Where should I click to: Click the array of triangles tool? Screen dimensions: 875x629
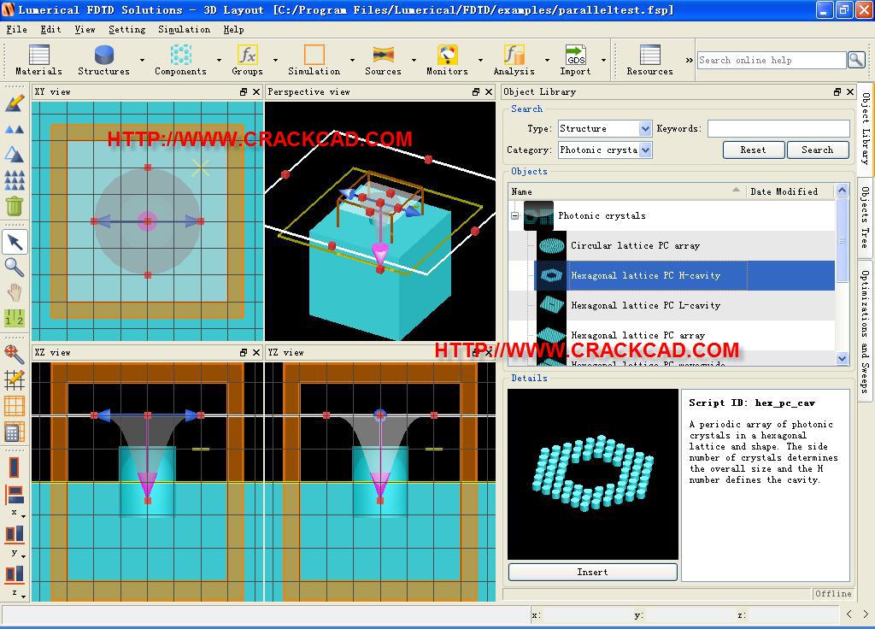tap(15, 179)
